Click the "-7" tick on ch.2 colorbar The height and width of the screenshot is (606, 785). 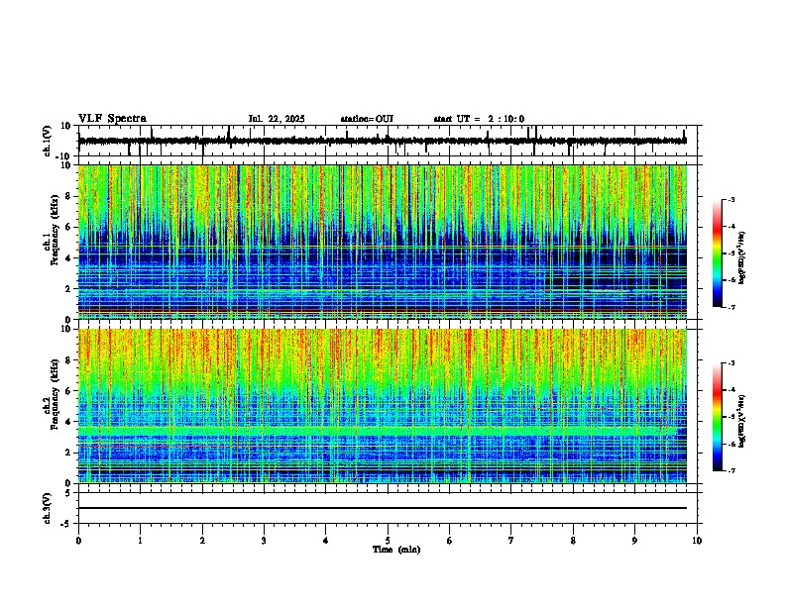click(730, 471)
